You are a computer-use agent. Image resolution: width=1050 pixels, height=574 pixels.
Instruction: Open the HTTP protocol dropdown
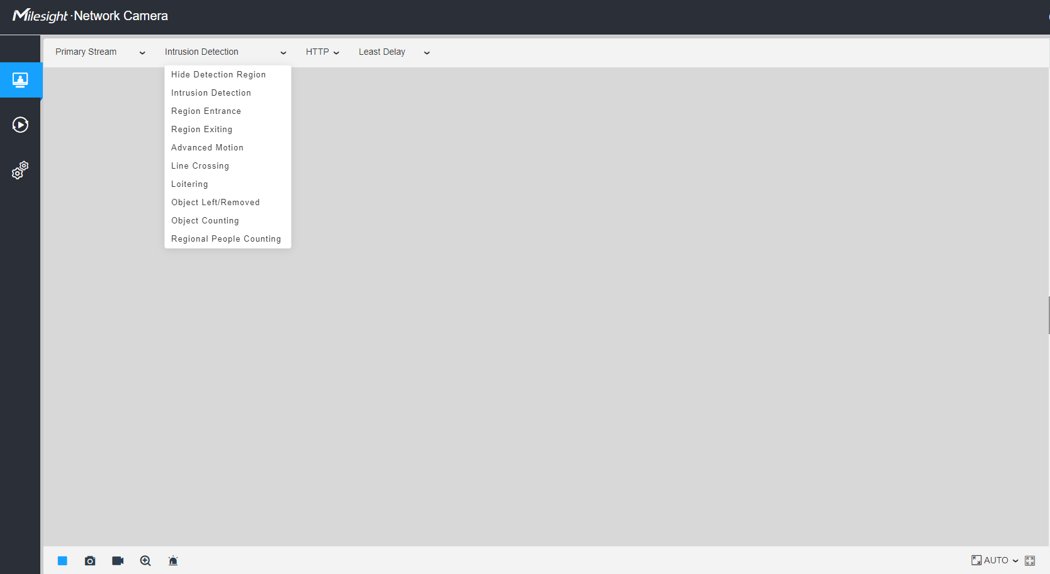pos(322,52)
